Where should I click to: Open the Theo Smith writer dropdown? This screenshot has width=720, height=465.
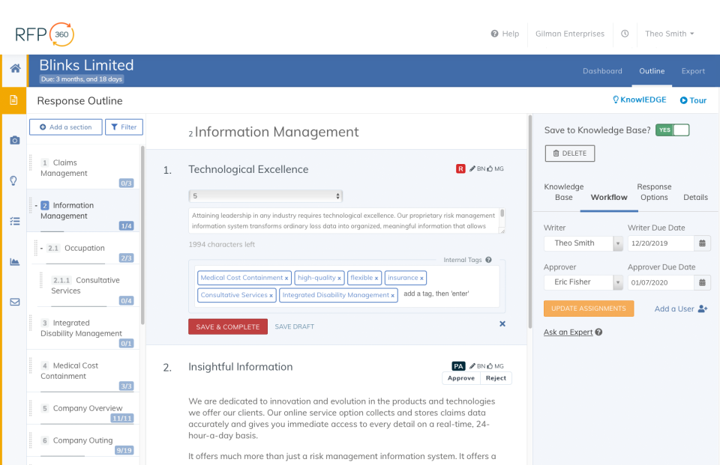583,243
